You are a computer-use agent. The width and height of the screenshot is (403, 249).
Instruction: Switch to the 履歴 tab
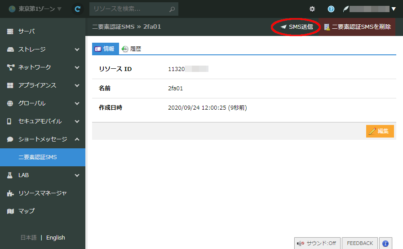131,49
